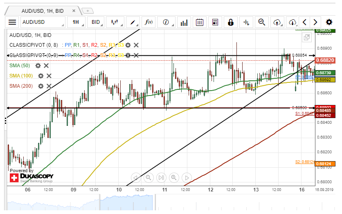Enable the crosshair cursor tool
The height and width of the screenshot is (214, 342).
[x=246, y=22]
